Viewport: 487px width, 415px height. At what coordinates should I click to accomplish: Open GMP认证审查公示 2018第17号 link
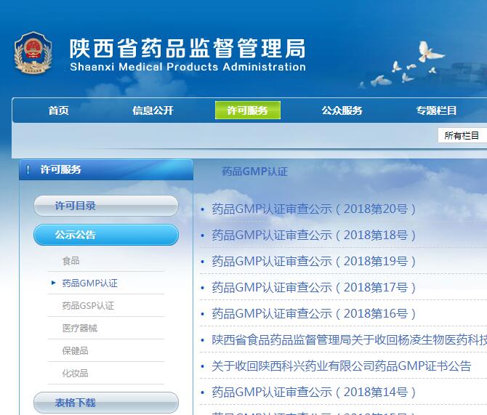(x=314, y=288)
